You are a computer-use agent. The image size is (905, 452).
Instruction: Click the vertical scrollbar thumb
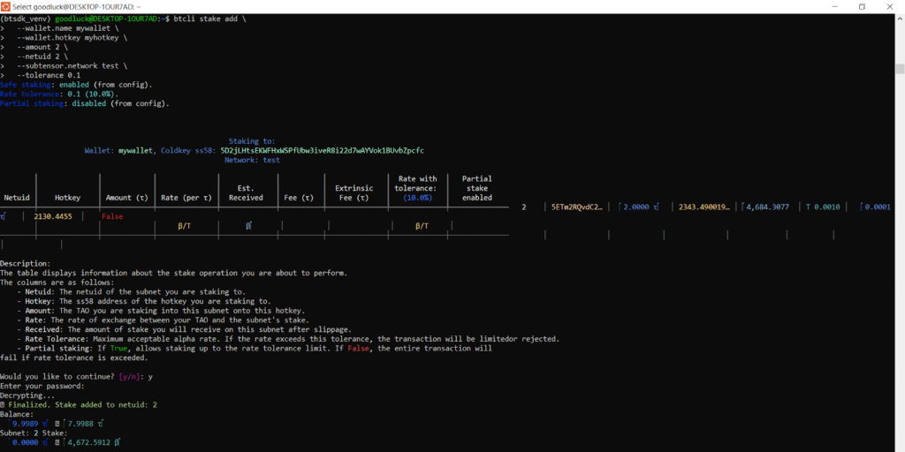[899, 69]
